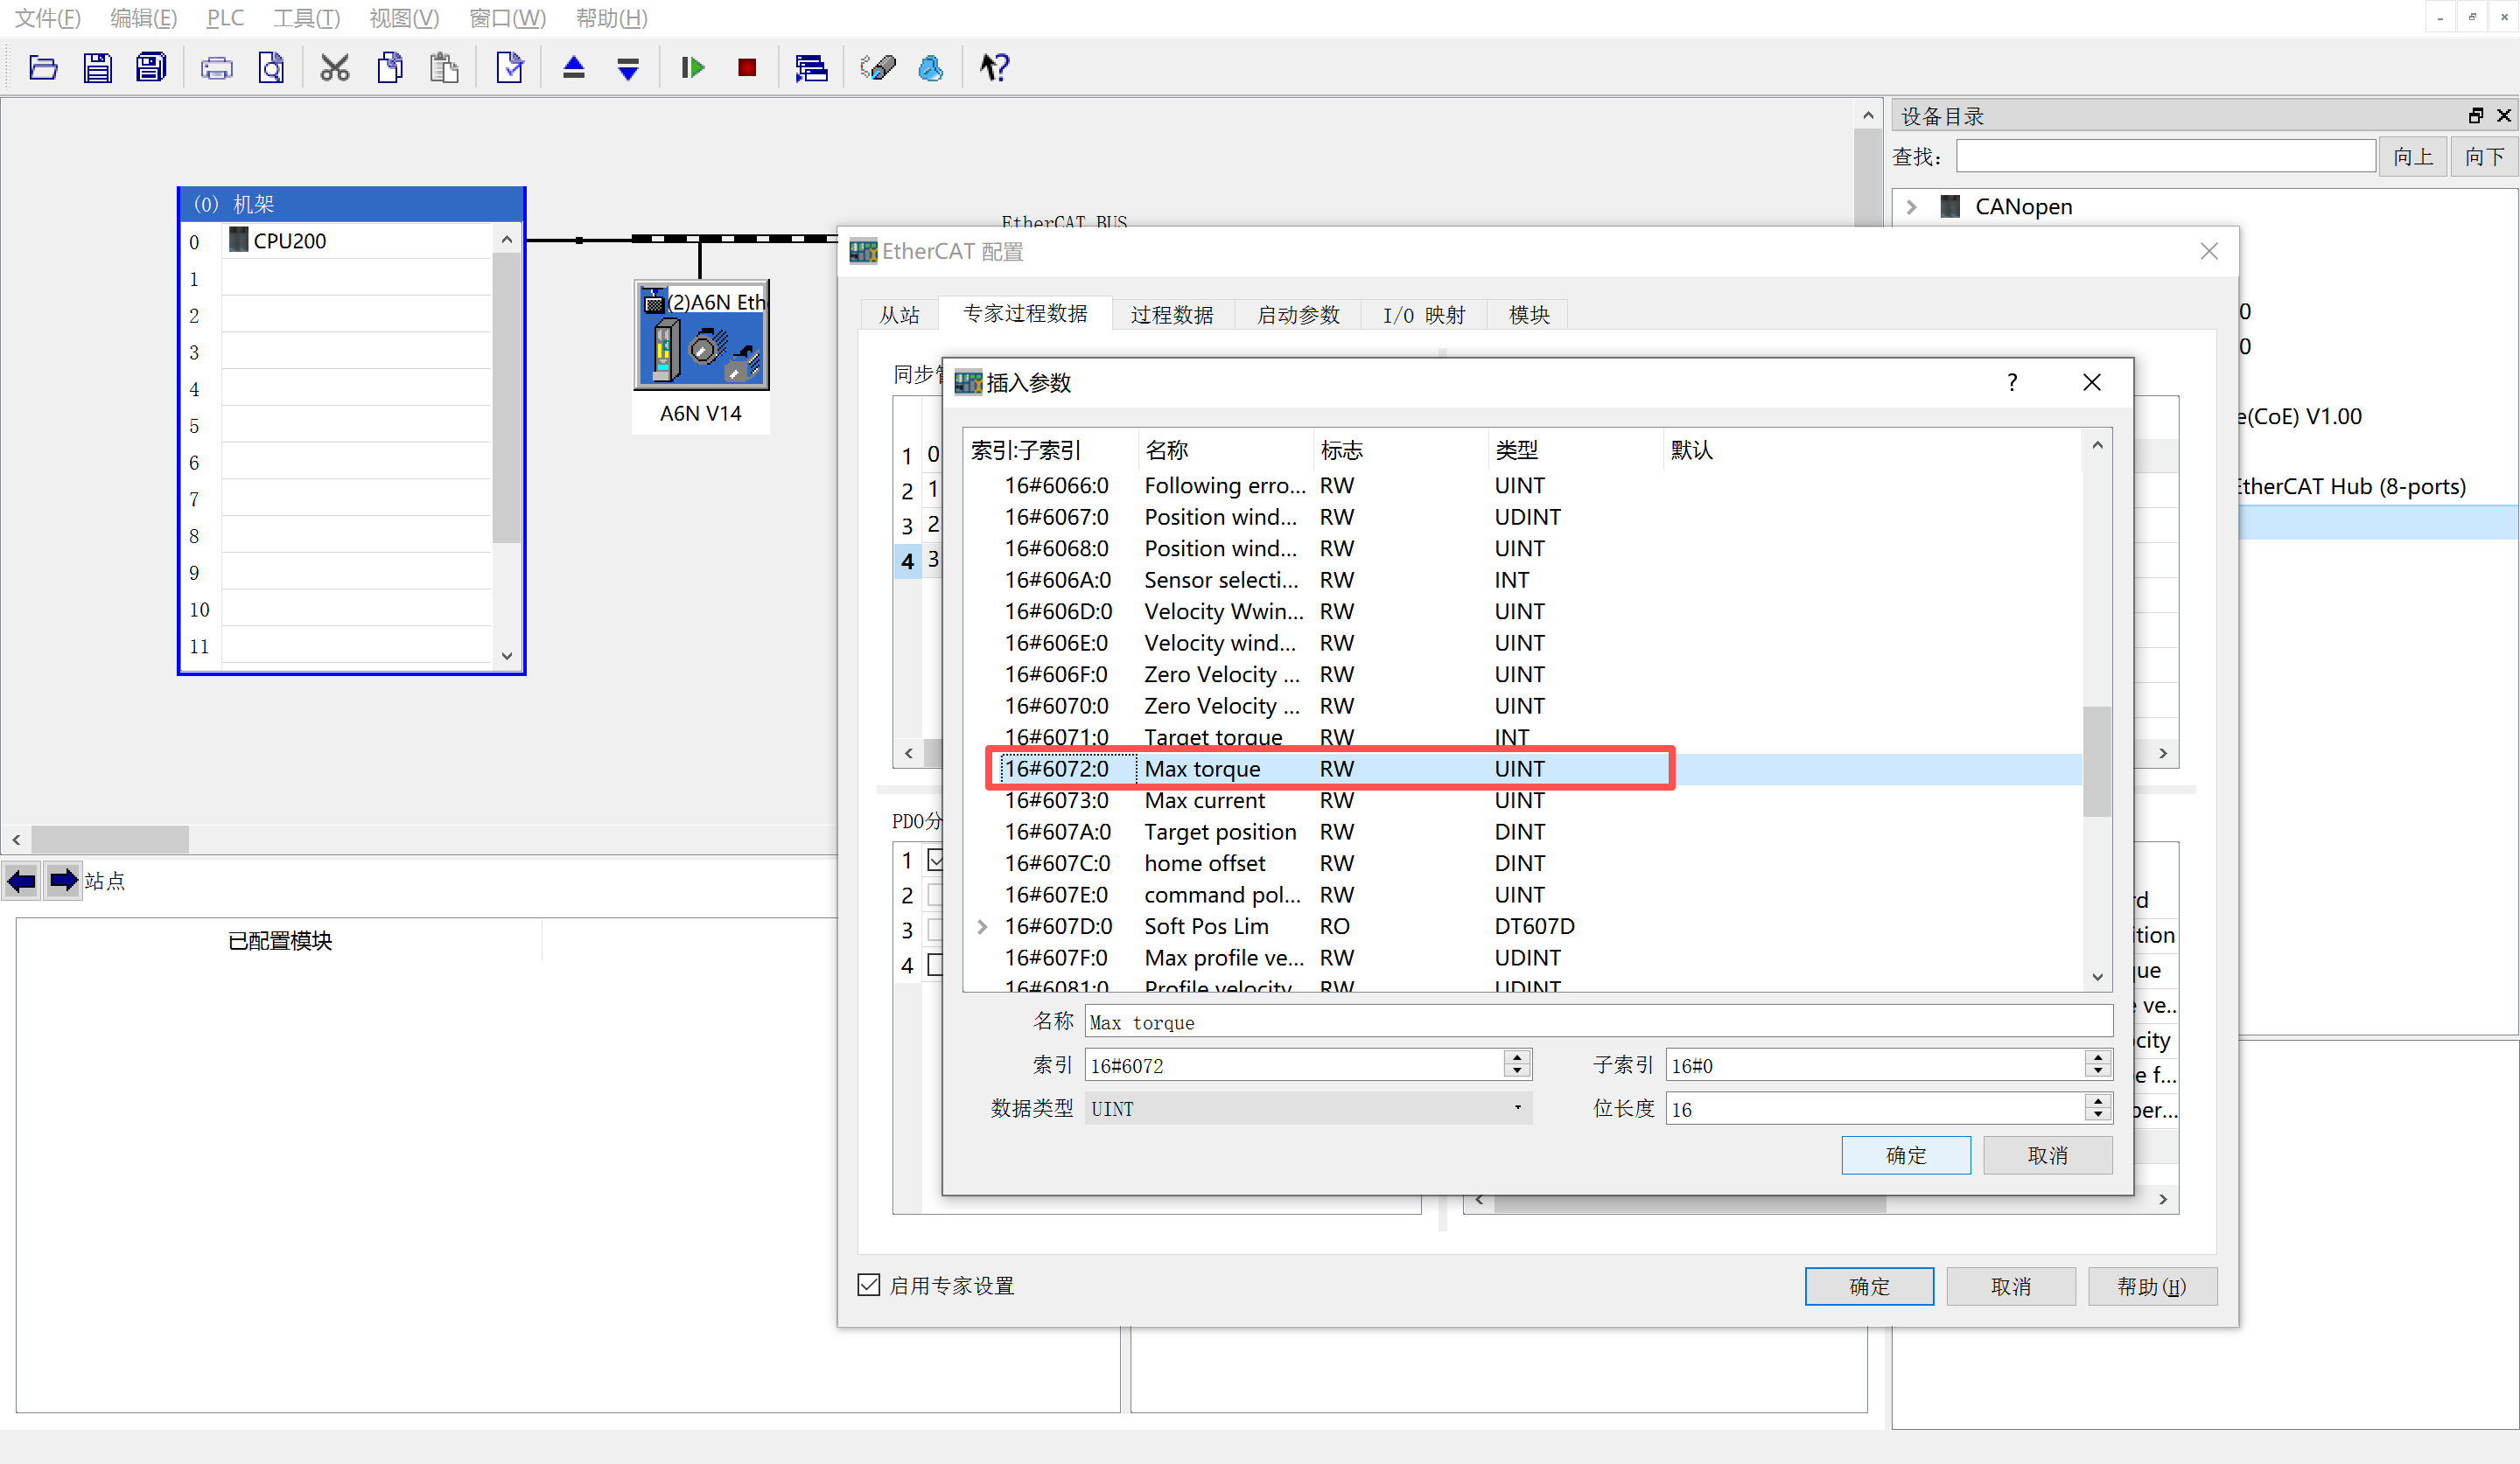Viewport: 2520px width, 1464px height.
Task: Click the red Stop PLC icon
Action: pyautogui.click(x=747, y=68)
